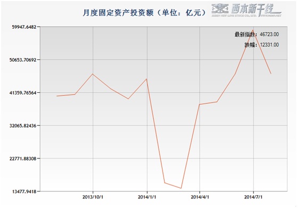Select the 2013/10/1 x-axis label

pyautogui.click(x=93, y=197)
